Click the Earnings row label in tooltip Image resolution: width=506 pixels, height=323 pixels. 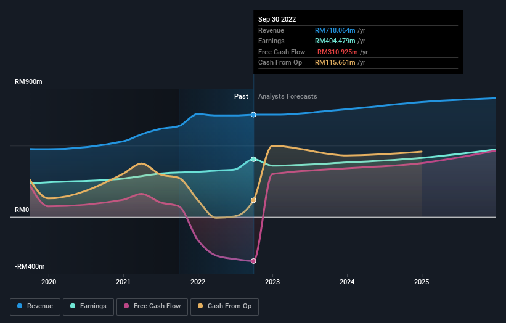pos(271,41)
